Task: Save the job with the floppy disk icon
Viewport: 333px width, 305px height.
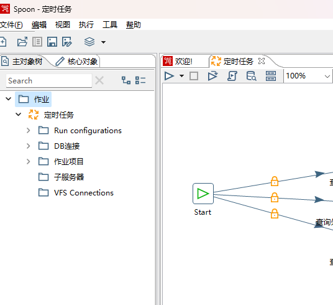Action: tap(52, 42)
